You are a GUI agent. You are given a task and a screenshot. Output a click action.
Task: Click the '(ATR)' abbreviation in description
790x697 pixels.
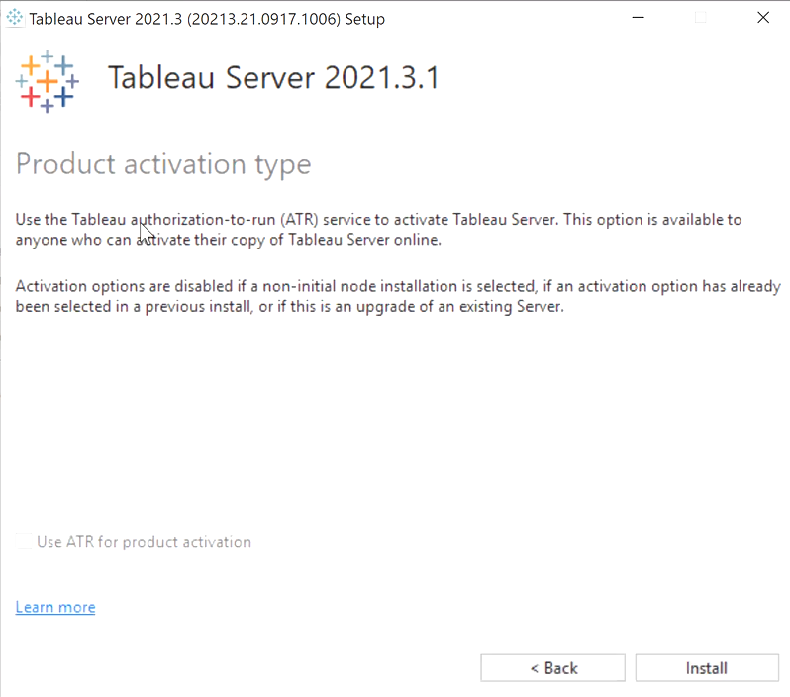(x=299, y=219)
